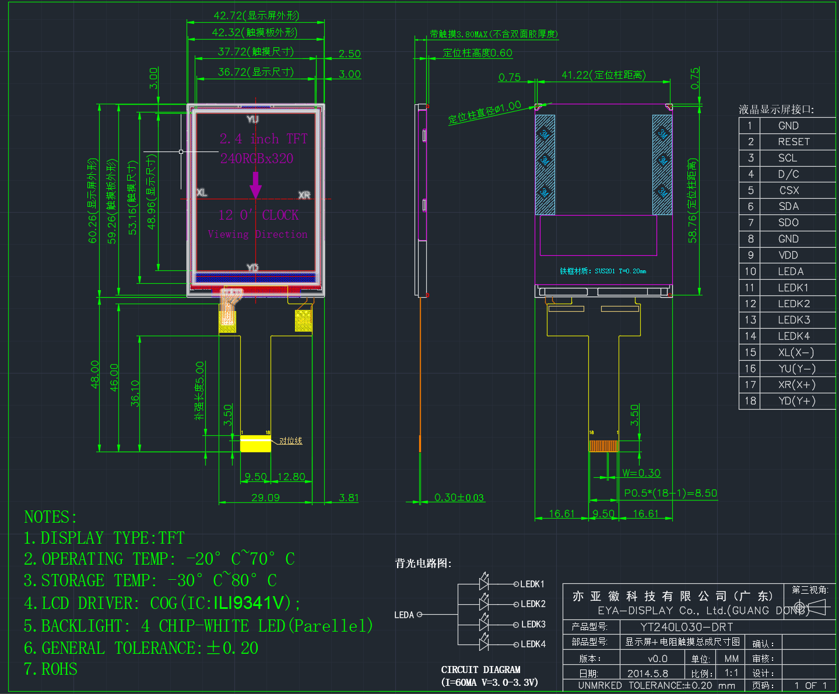Viewport: 839px width, 694px height.
Task: Select the 0.30±0.03 thickness dimension
Action: click(459, 498)
